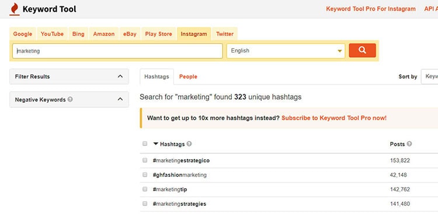Click the keyword search input field
Screen dimensions: 438x214
pyautogui.click(x=117, y=51)
